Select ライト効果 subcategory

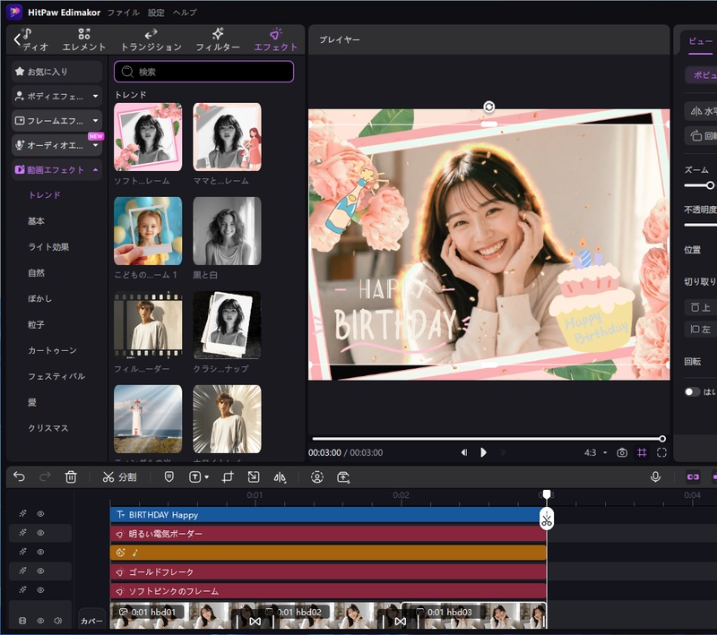coord(48,247)
